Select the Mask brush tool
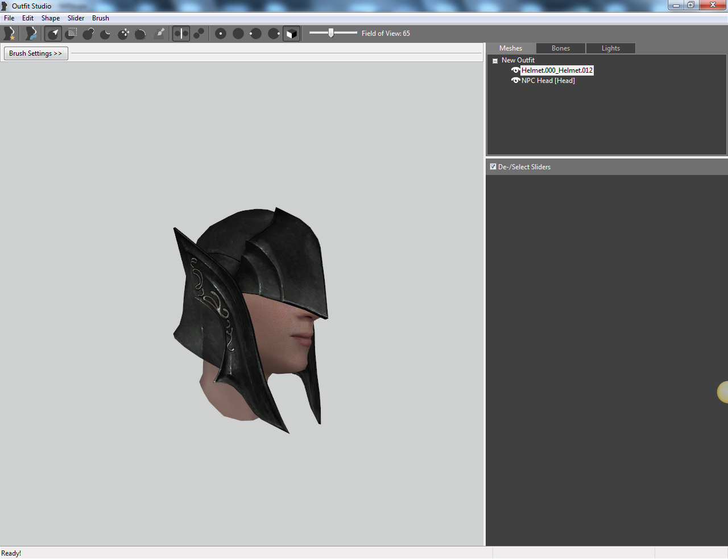 (71, 34)
